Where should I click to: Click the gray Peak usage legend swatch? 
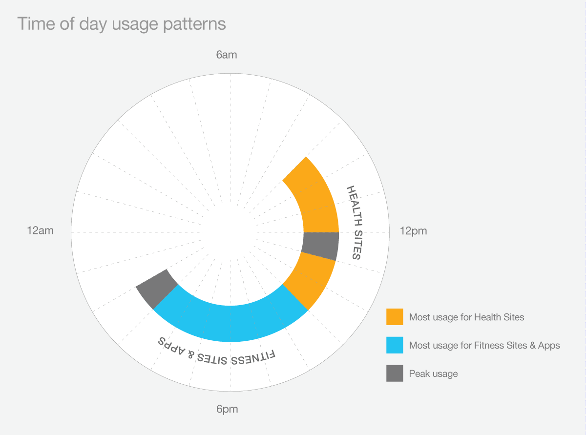pos(395,373)
